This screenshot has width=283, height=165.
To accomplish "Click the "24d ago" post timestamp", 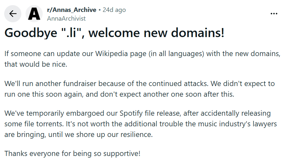I will 114,10.
